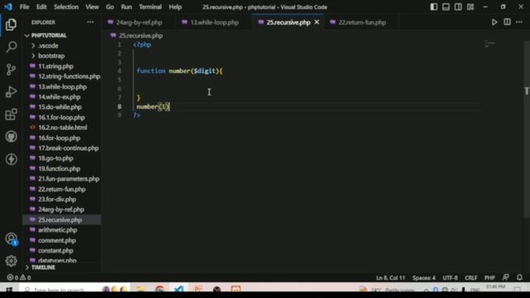The image size is (530, 298).
Task: Split the editor to the right
Action: tap(507, 22)
